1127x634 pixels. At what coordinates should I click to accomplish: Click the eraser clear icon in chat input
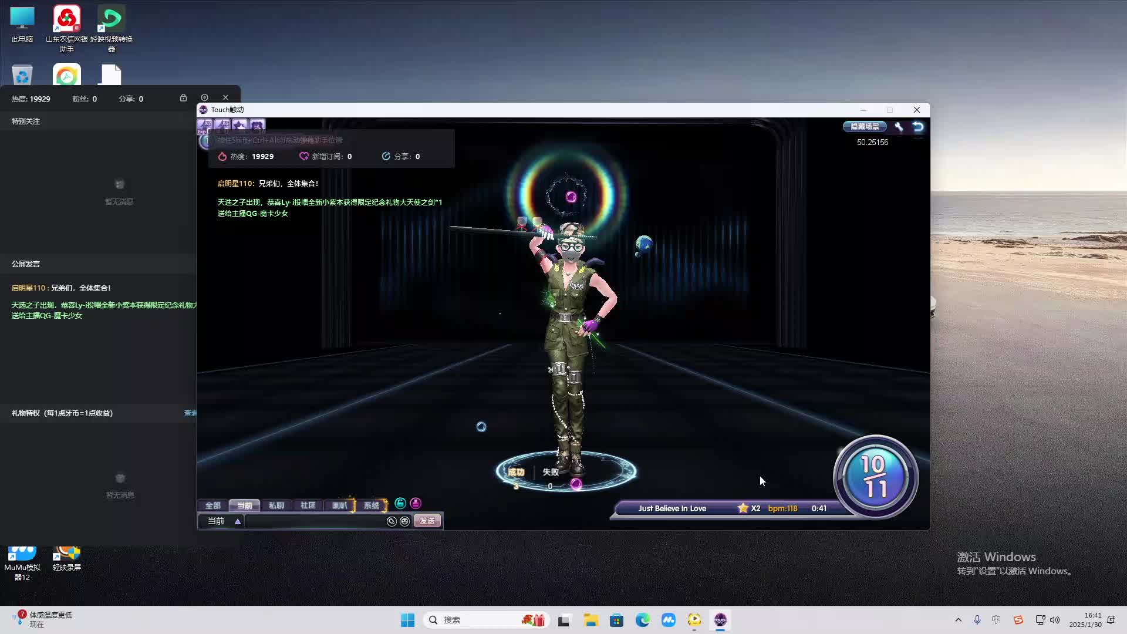[392, 521]
